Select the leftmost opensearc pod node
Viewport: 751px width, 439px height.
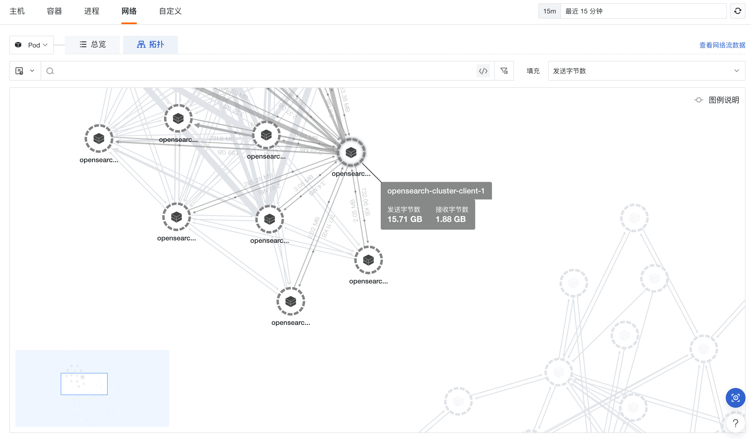(99, 138)
